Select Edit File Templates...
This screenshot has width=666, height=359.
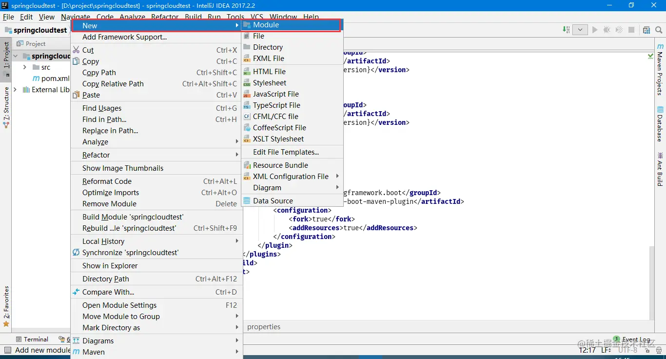pyautogui.click(x=293, y=152)
